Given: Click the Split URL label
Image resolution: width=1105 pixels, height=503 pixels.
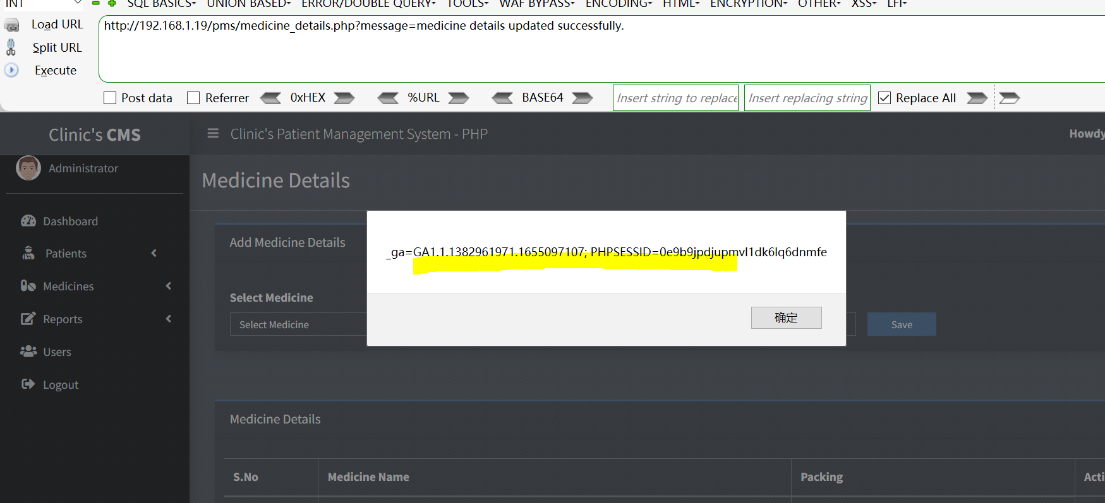Looking at the screenshot, I should pyautogui.click(x=57, y=47).
